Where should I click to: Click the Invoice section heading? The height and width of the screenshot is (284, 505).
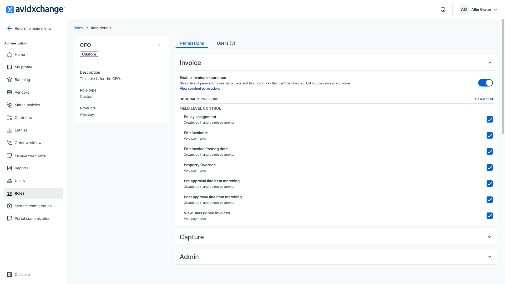[x=190, y=63]
